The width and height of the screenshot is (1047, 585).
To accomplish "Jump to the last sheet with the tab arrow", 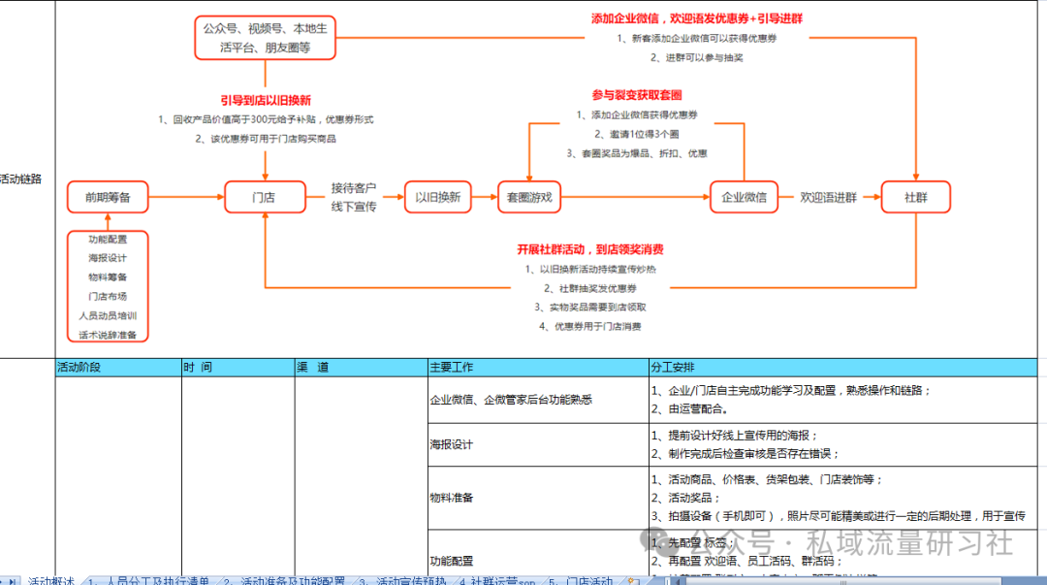I will click(x=12, y=581).
